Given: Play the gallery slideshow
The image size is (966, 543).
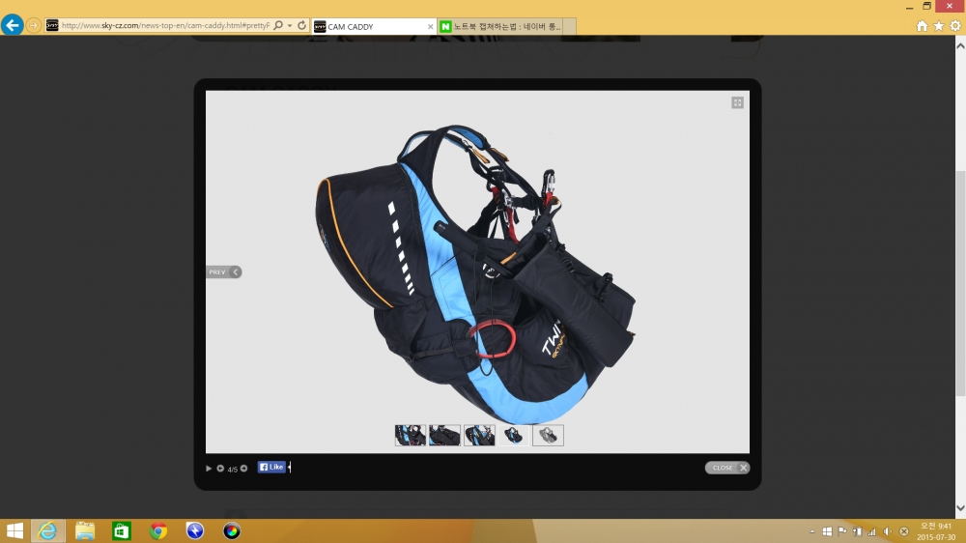Looking at the screenshot, I should 209,469.
